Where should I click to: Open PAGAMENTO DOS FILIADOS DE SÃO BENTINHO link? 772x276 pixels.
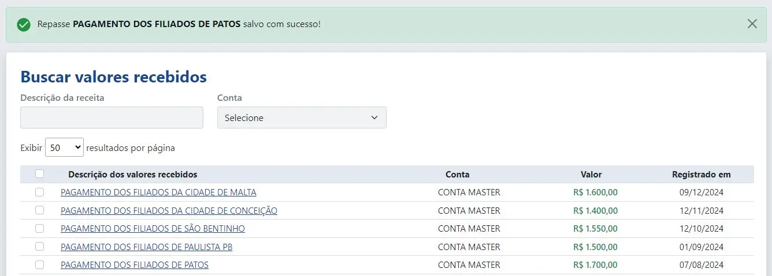153,229
